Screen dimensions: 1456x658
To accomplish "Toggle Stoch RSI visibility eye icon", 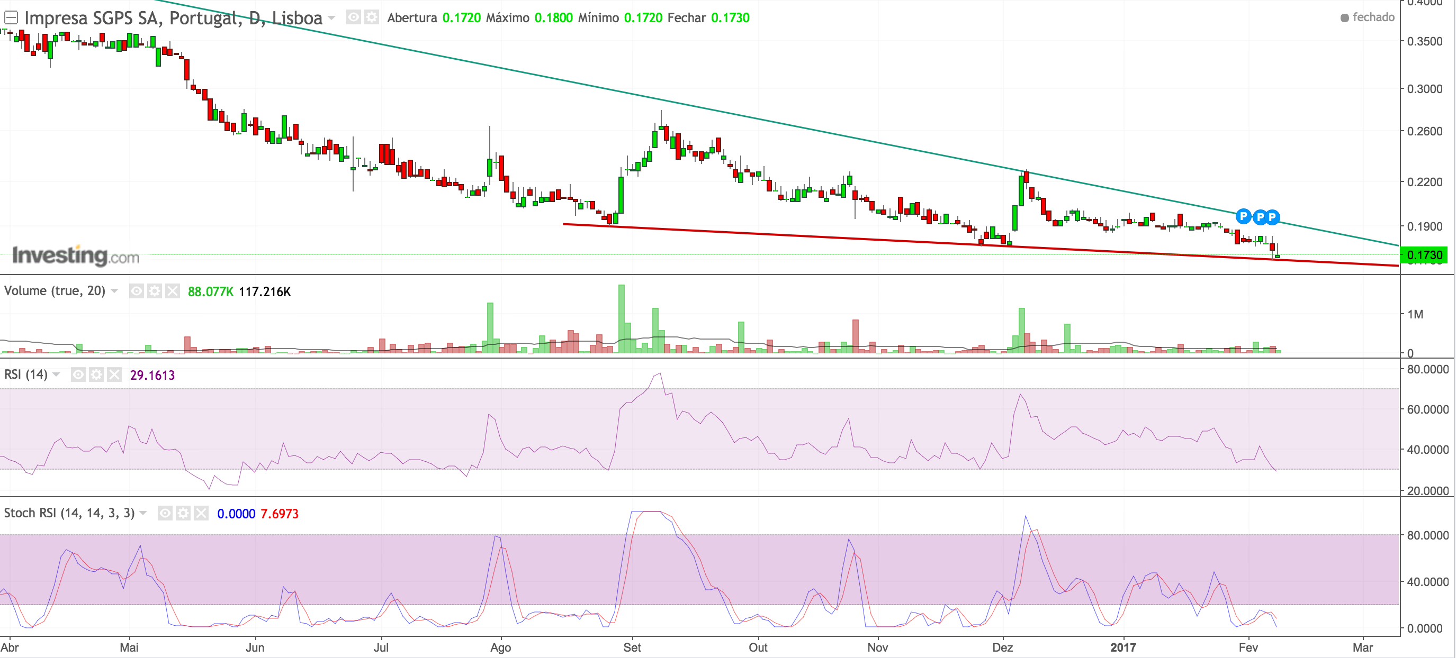I will [165, 513].
